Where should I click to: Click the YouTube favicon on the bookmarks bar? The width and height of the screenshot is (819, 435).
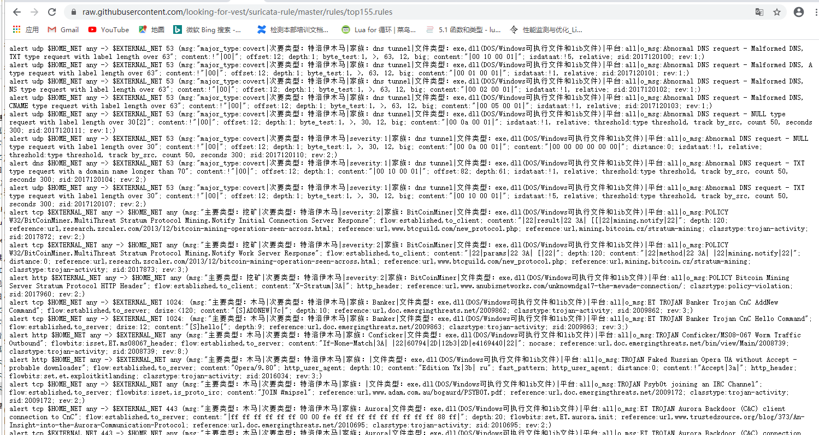click(92, 29)
